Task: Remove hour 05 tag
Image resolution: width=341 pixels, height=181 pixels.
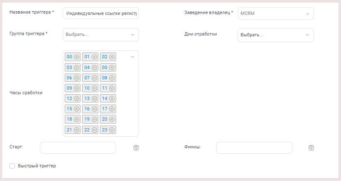Action: click(112, 67)
